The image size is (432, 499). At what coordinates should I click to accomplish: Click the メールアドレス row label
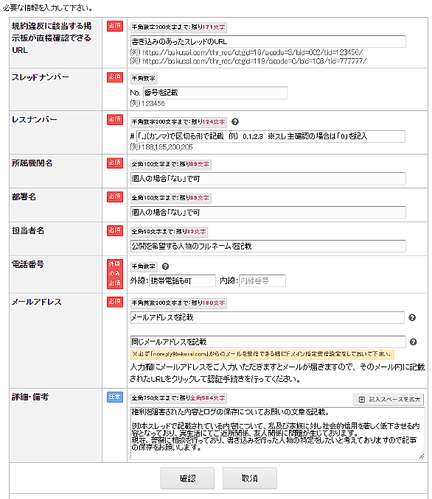tap(36, 302)
